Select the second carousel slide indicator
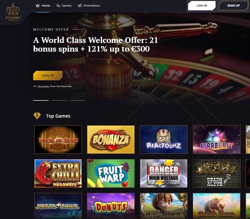Screen dimensions: 250x219 coord(60,100)
